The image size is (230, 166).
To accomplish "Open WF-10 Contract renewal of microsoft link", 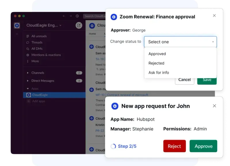I will tap(122, 95).
